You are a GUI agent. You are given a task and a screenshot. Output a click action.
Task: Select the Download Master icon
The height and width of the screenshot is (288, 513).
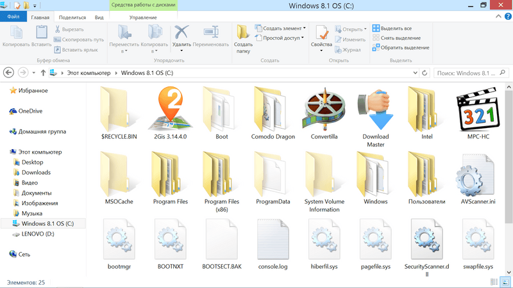pyautogui.click(x=376, y=110)
